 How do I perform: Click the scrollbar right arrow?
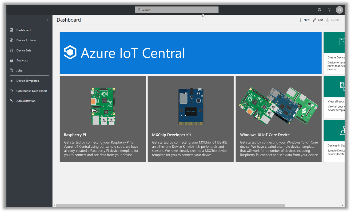pyautogui.click(x=343, y=205)
